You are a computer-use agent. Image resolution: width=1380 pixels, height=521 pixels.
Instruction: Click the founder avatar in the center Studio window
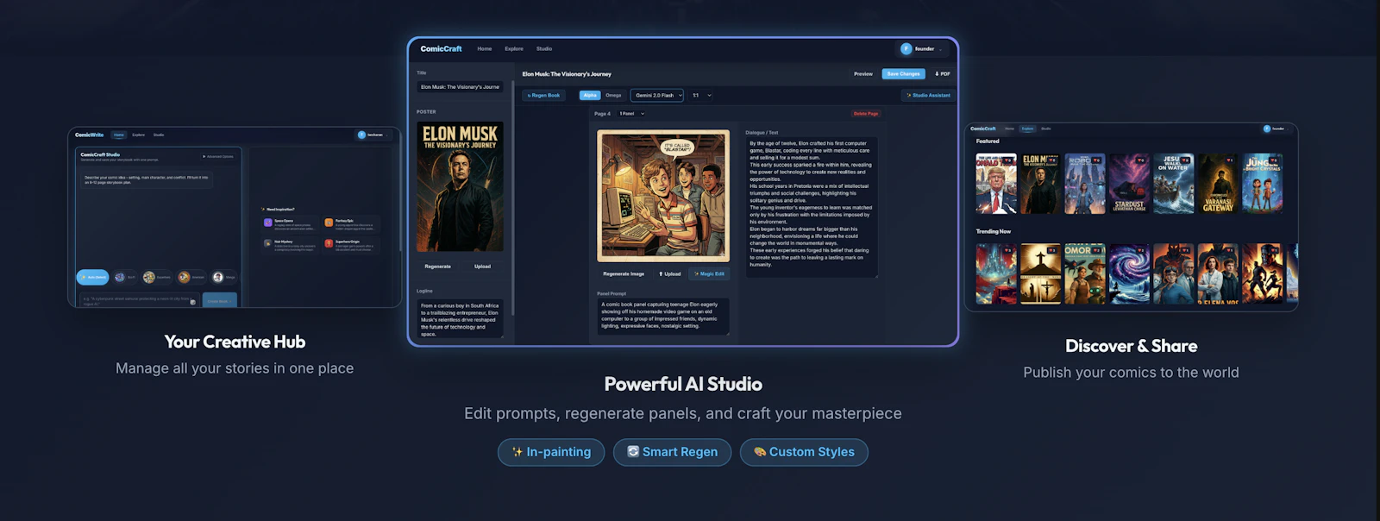click(x=906, y=49)
